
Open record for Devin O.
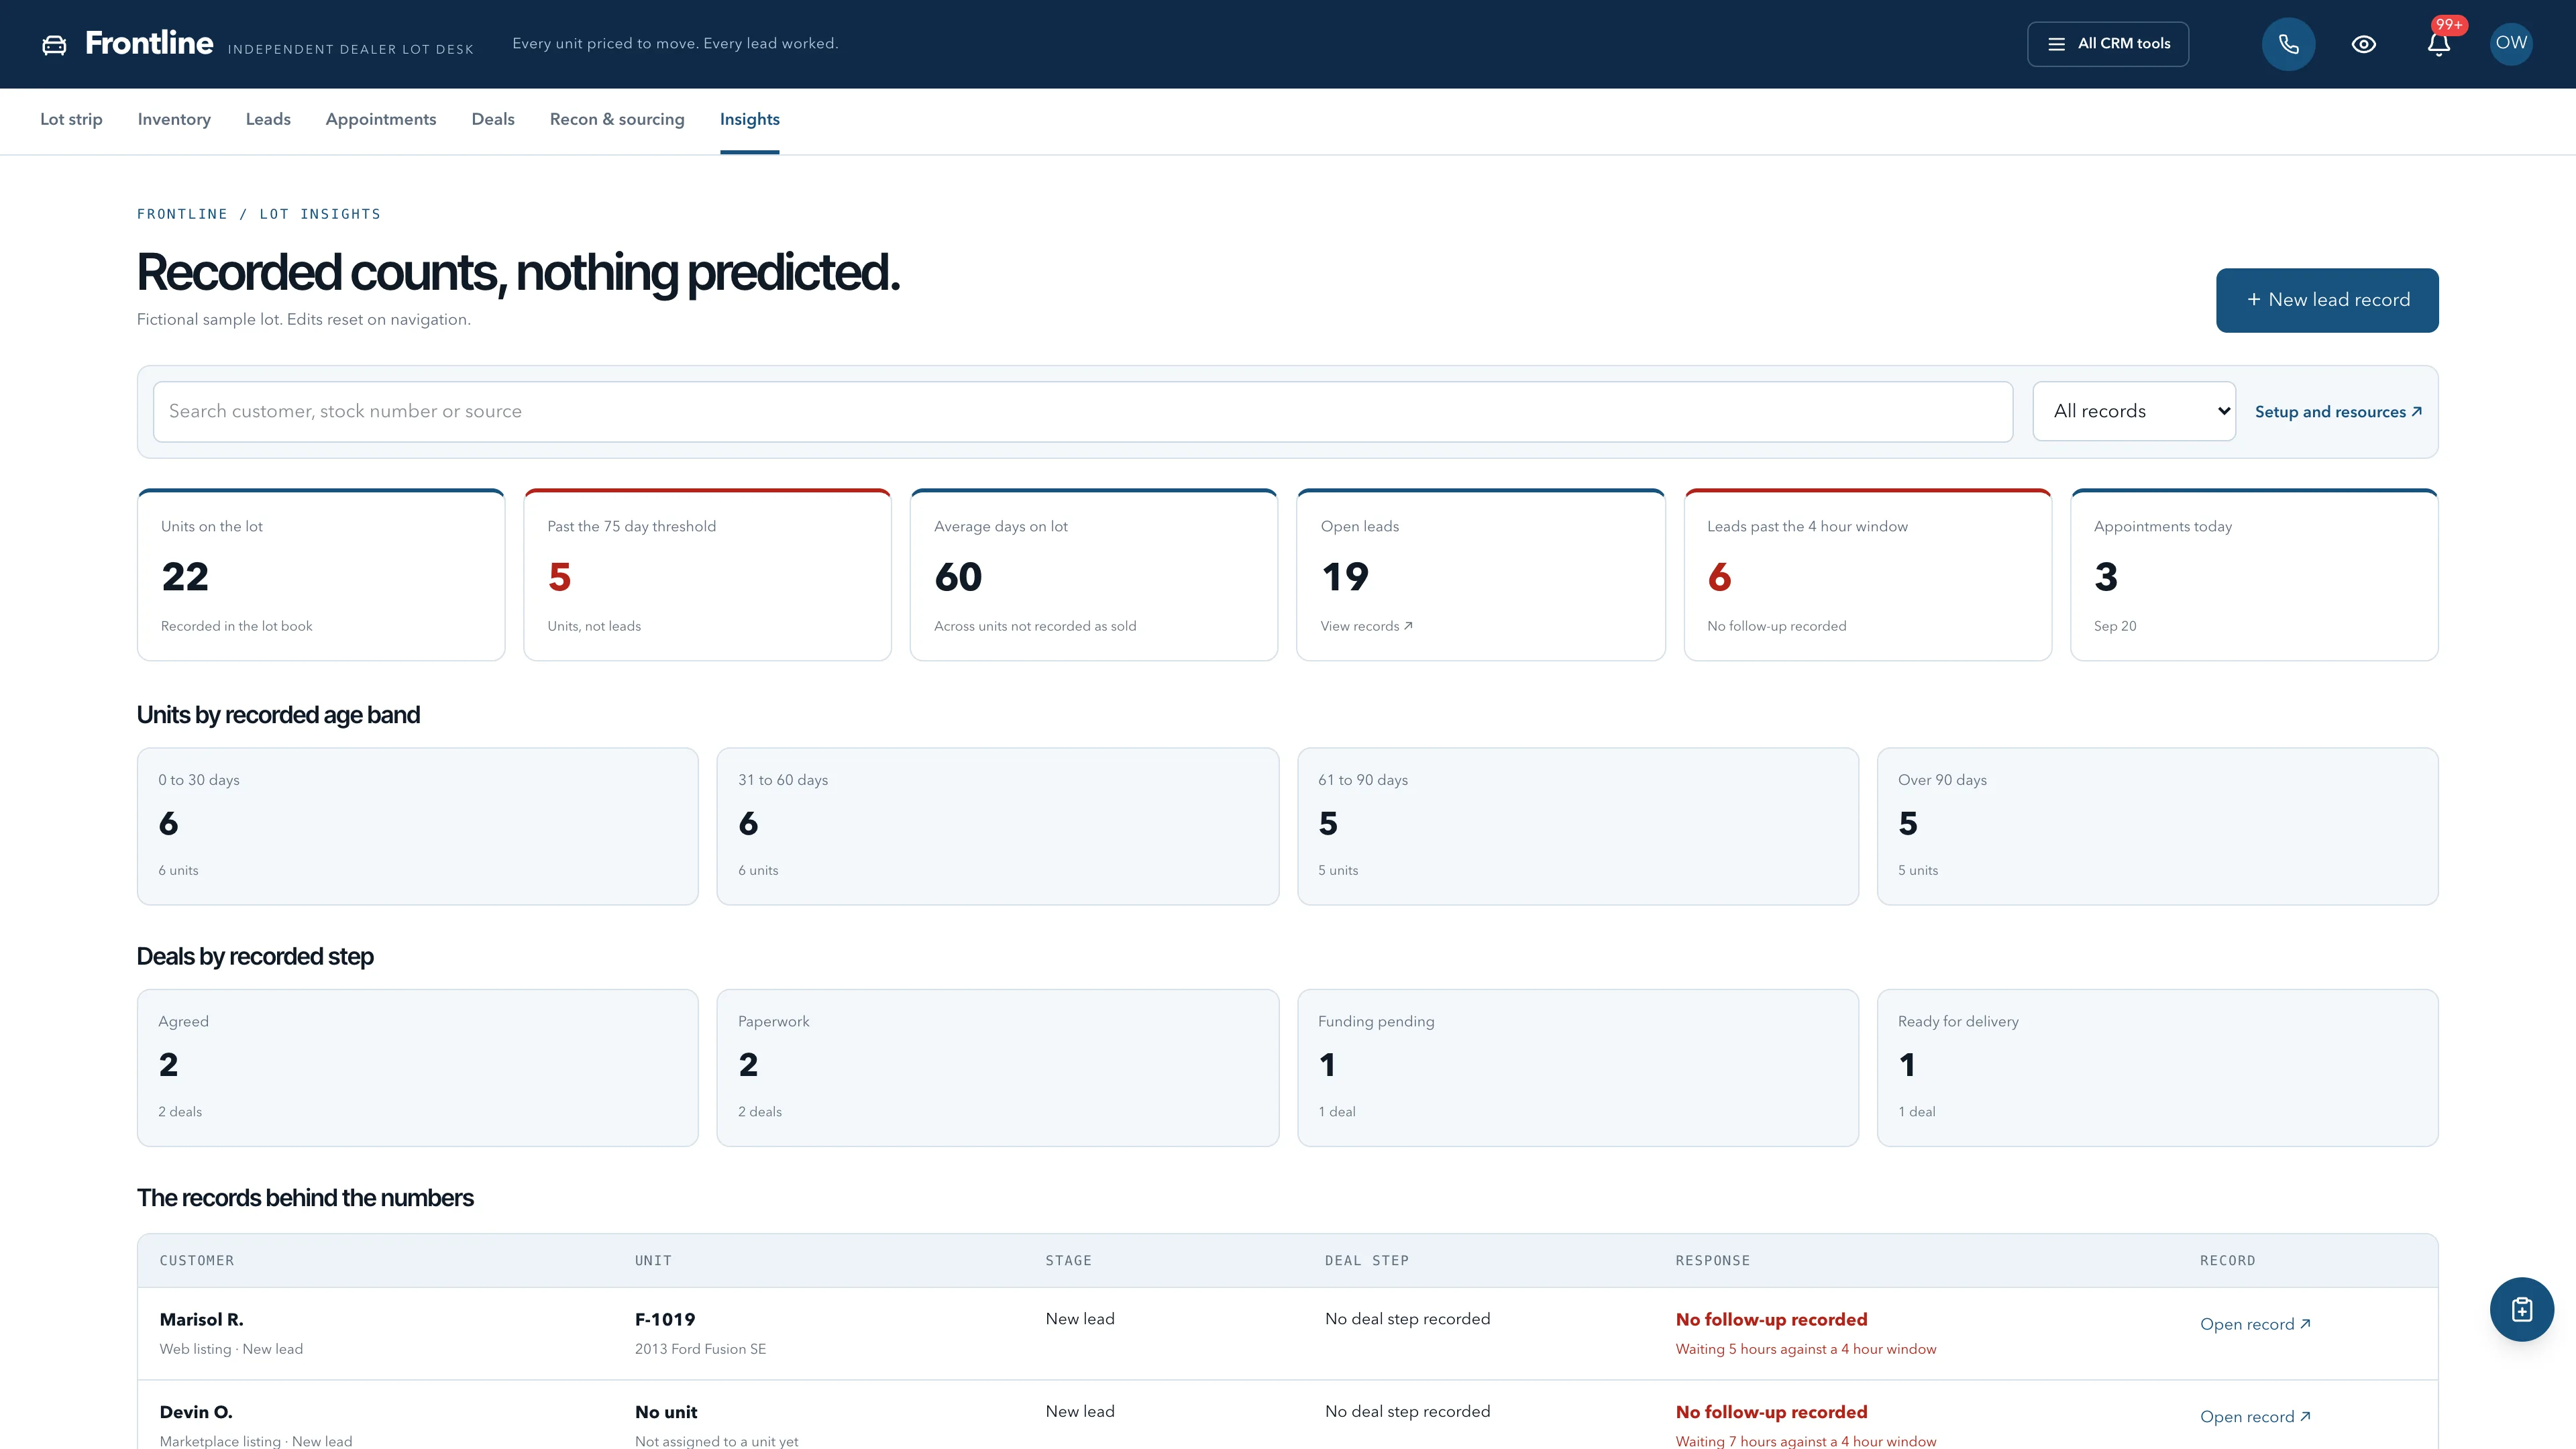pos(2255,1417)
